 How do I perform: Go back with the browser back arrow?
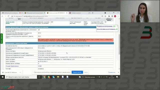pyautogui.click(x=2, y=16)
